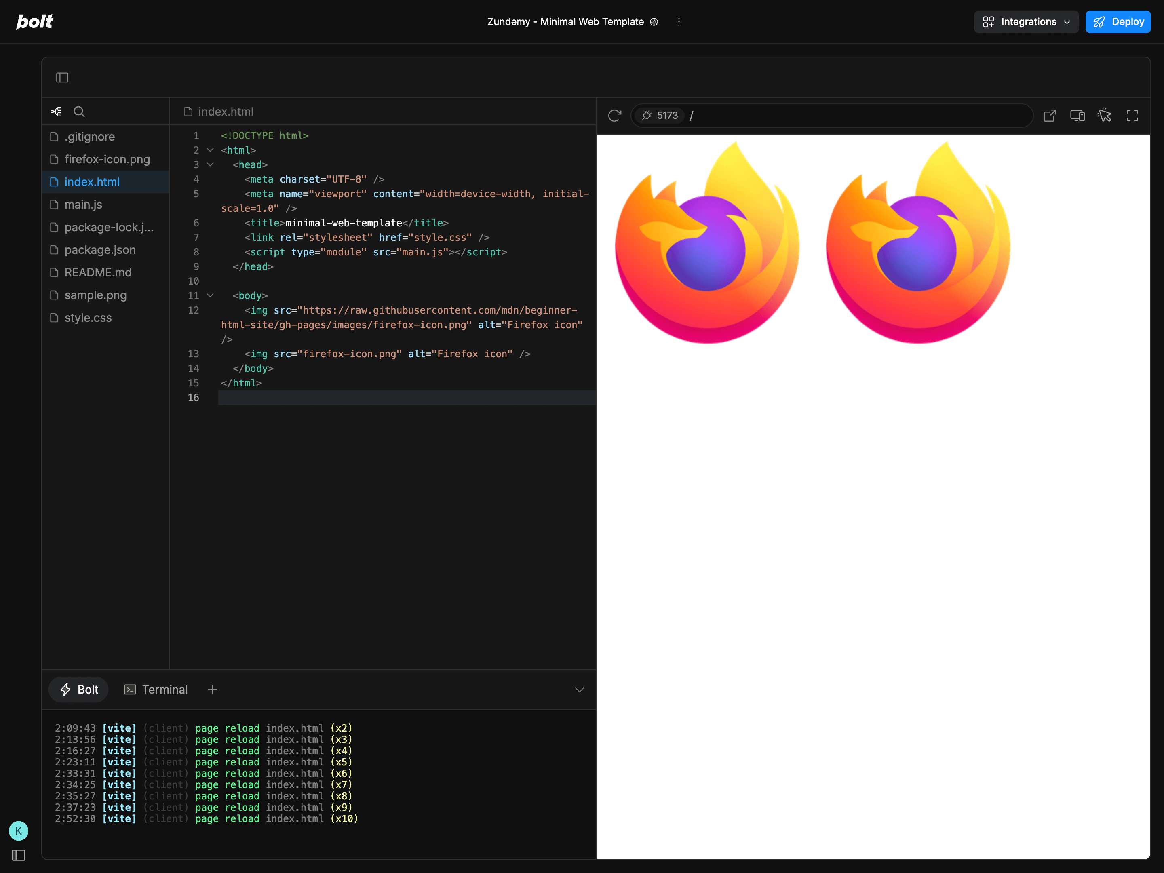Click the stylesheet link tag on line 7
This screenshot has height=873, width=1164.
pyautogui.click(x=367, y=238)
